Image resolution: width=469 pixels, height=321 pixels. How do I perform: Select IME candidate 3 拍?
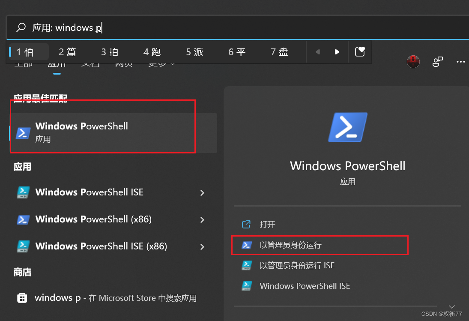coord(110,52)
